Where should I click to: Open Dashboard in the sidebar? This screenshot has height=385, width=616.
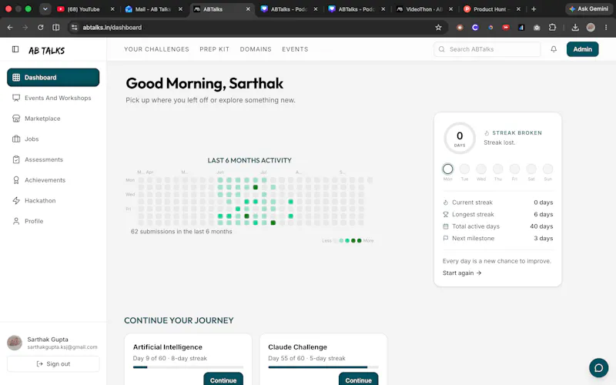[53, 78]
